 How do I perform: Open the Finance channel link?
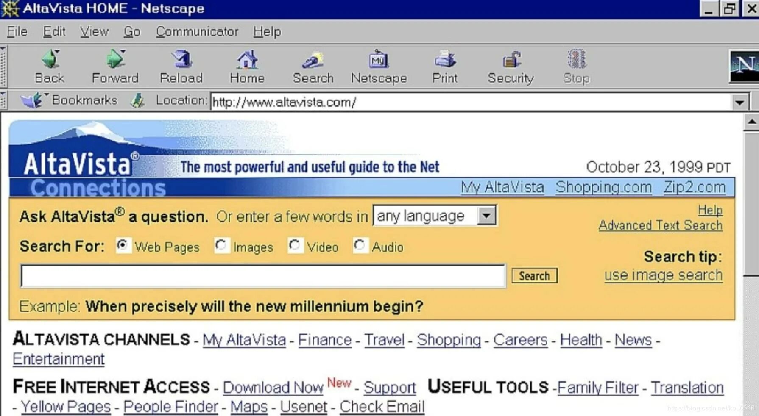pyautogui.click(x=325, y=340)
